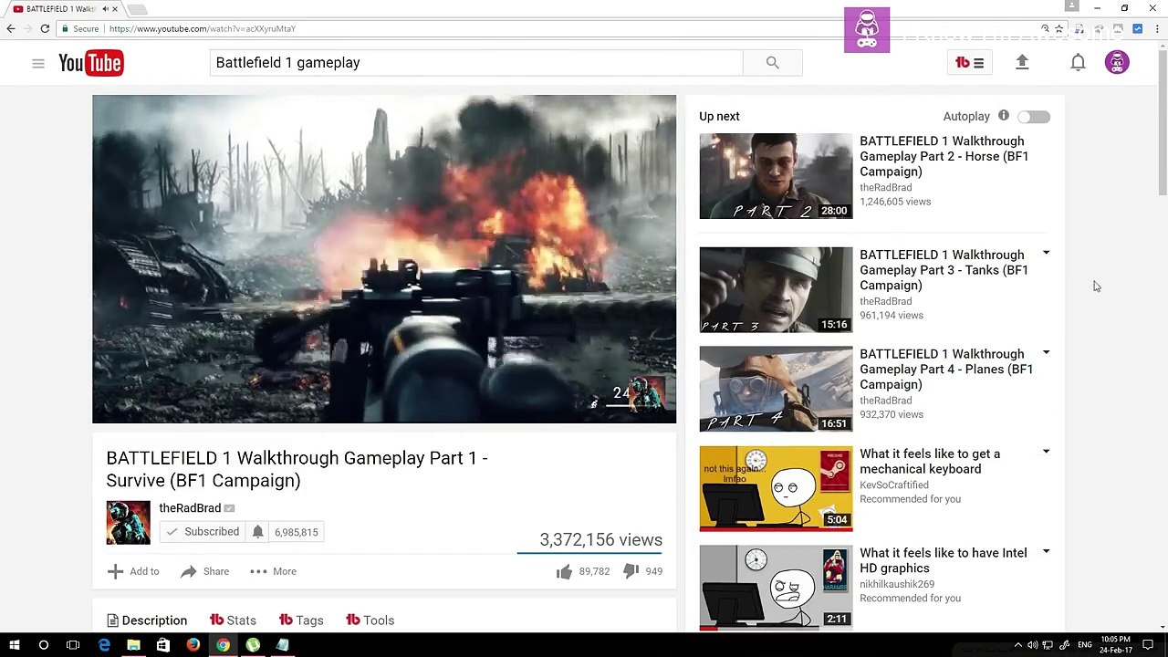Open the Windows Start menu
Screen dimensions: 1168x657
pos(14,645)
